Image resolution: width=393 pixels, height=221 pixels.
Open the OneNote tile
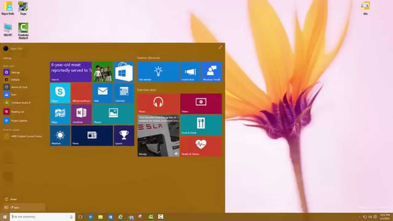coord(81,114)
